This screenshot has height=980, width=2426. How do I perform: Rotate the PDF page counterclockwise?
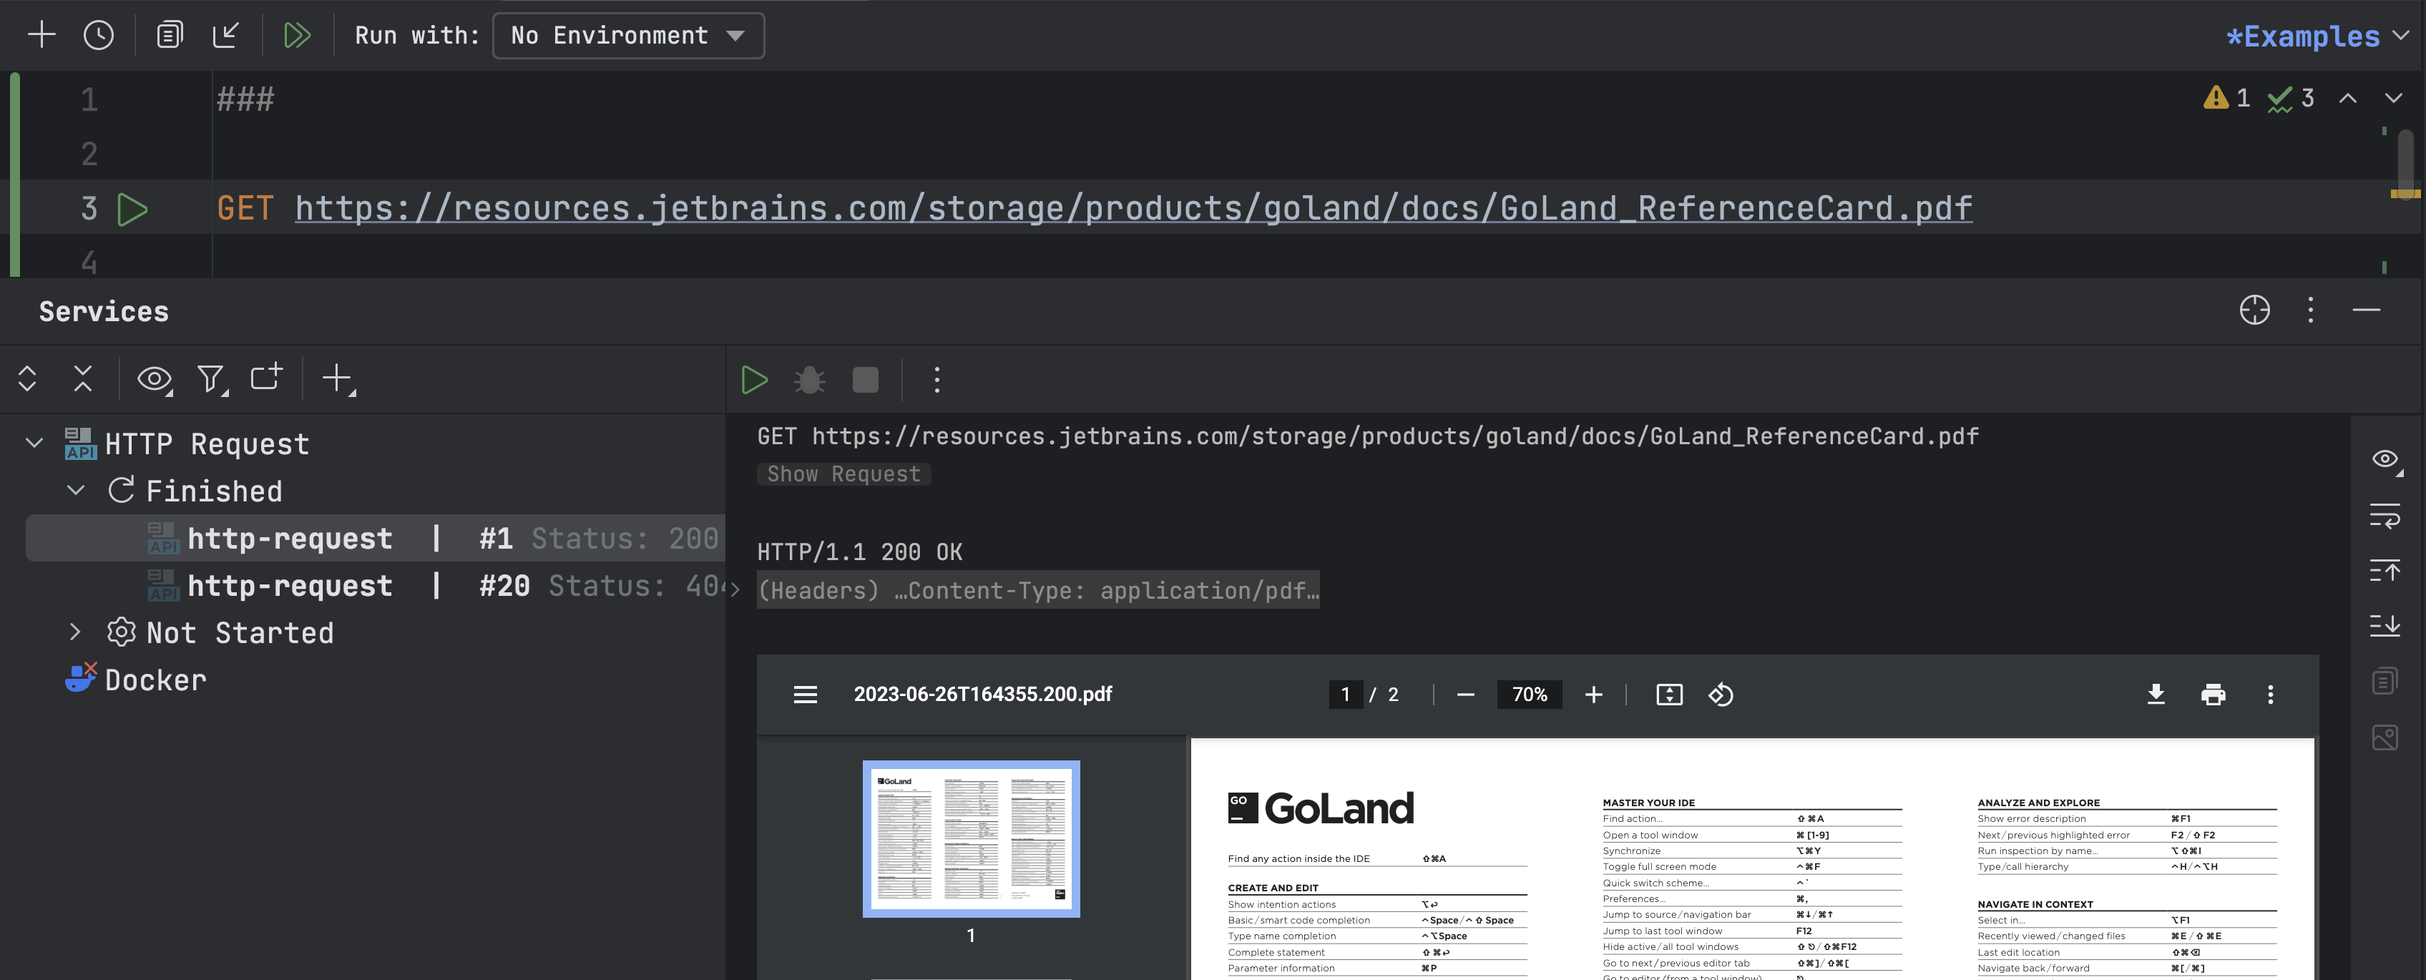click(1721, 695)
